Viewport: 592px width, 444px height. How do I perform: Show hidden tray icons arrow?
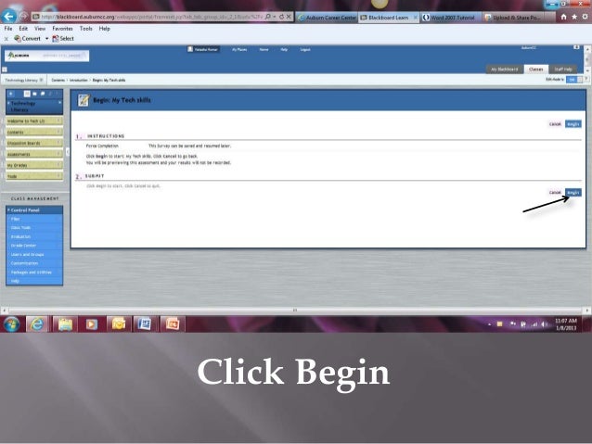(x=489, y=324)
